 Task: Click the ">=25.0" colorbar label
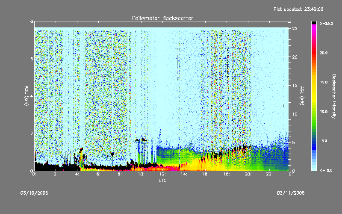(x=326, y=24)
